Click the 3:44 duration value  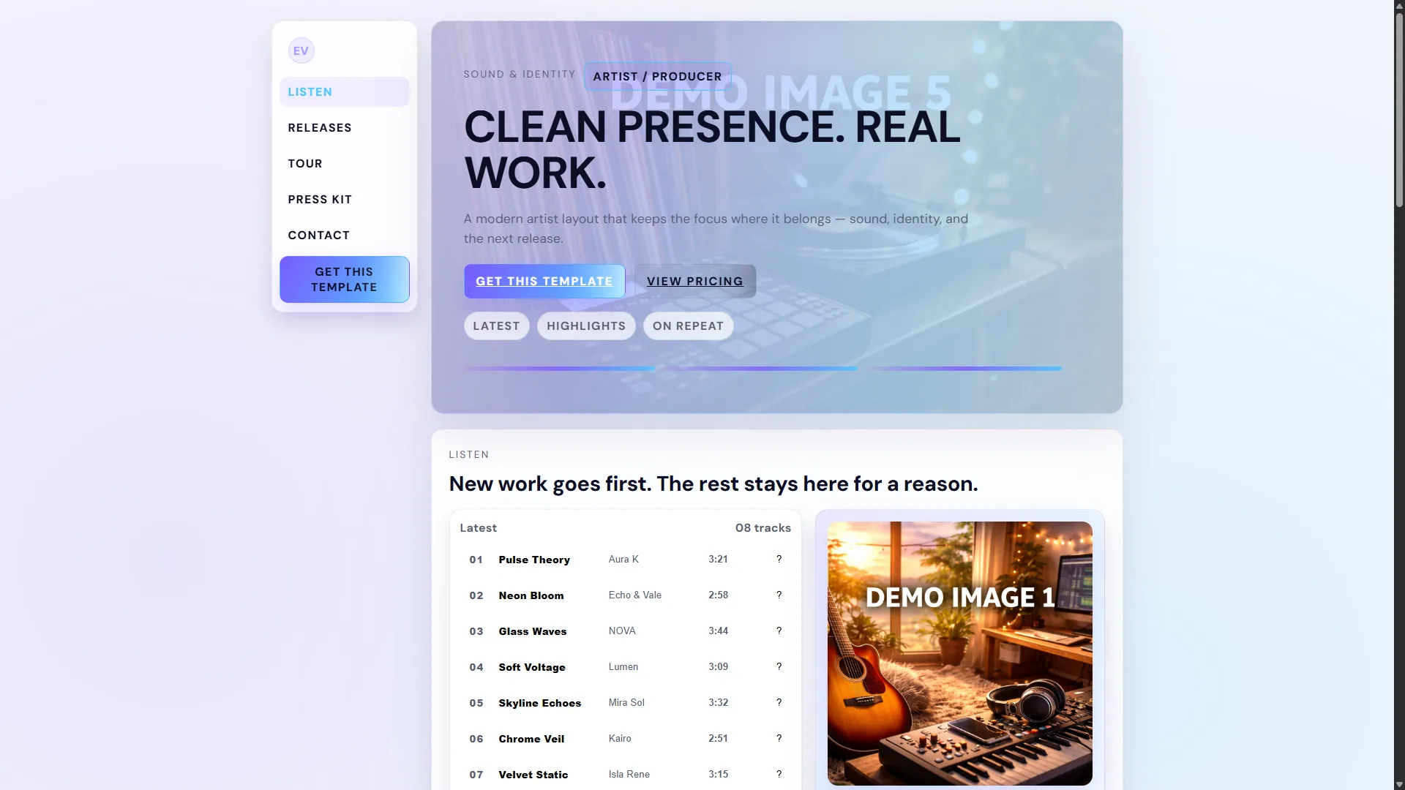pos(718,631)
